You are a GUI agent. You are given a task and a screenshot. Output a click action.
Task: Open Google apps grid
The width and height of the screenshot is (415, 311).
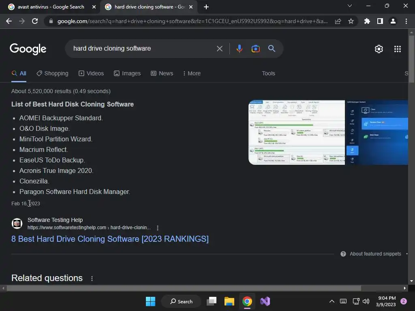click(x=398, y=49)
